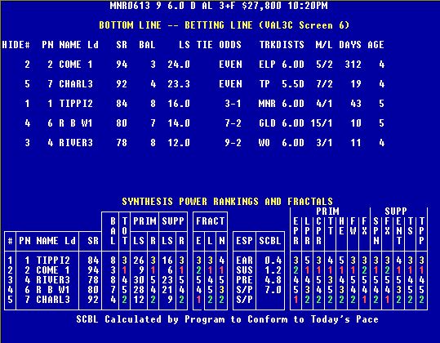Click the HIDE# column header
This screenshot has width=440, height=343.
(16, 45)
